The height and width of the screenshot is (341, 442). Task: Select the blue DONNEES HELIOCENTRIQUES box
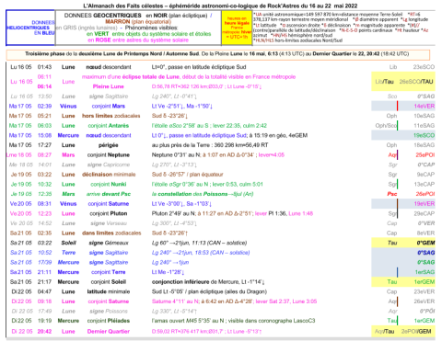coord(30,28)
